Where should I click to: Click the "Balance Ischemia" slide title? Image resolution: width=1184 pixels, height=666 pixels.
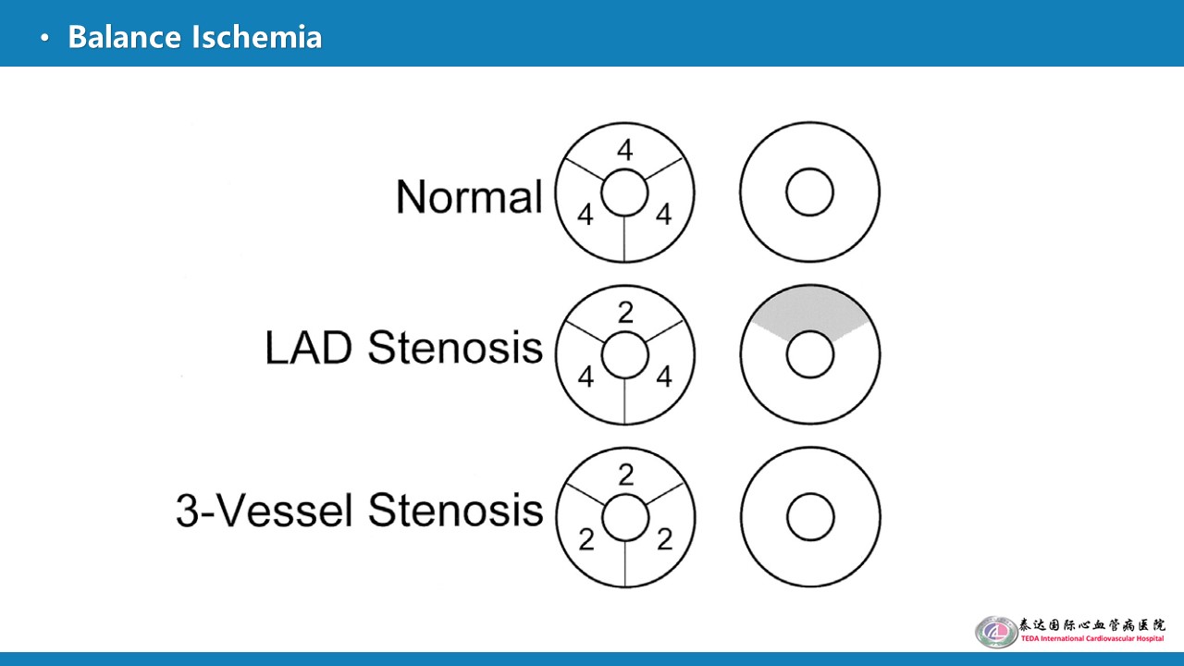click(194, 37)
